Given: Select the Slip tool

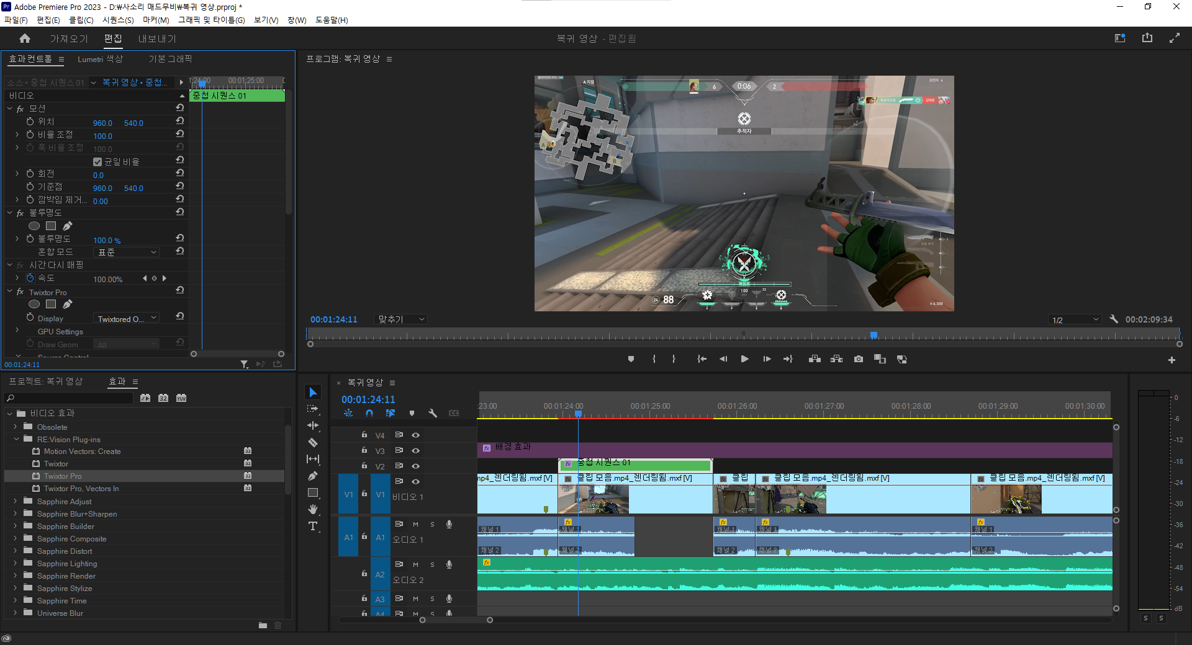Looking at the screenshot, I should point(313,459).
